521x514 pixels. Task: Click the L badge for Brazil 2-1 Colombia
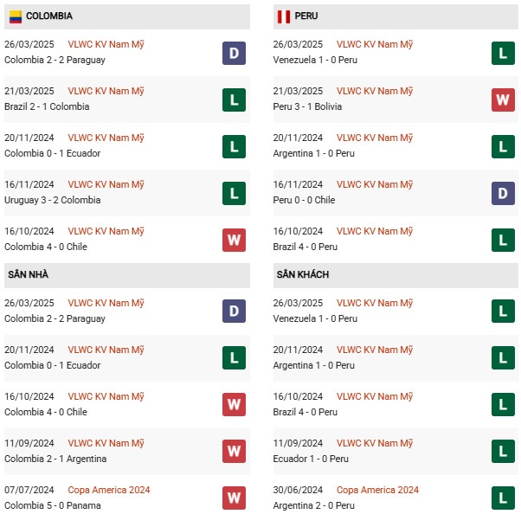(x=234, y=100)
